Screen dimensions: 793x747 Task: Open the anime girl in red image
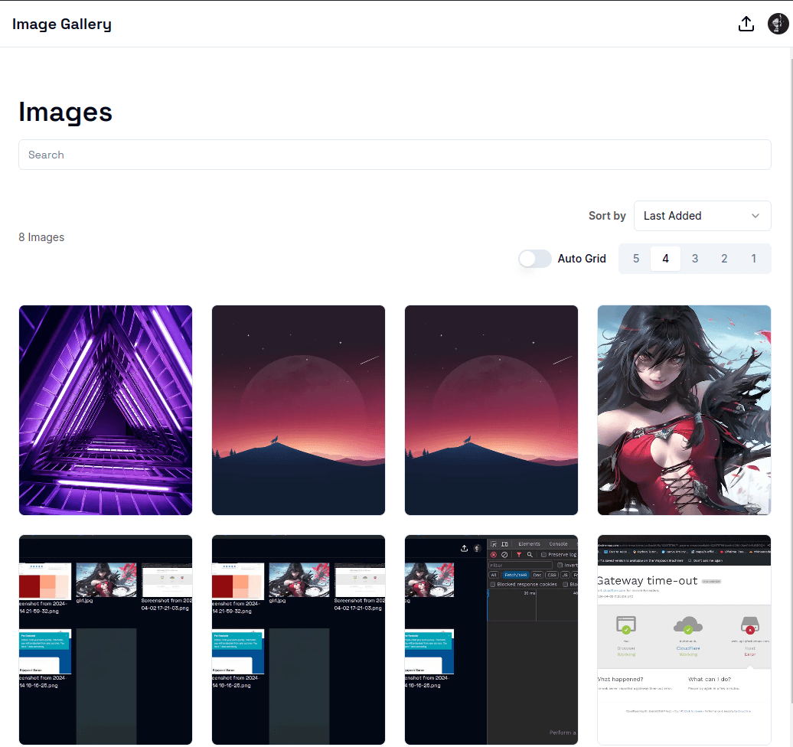tap(684, 410)
